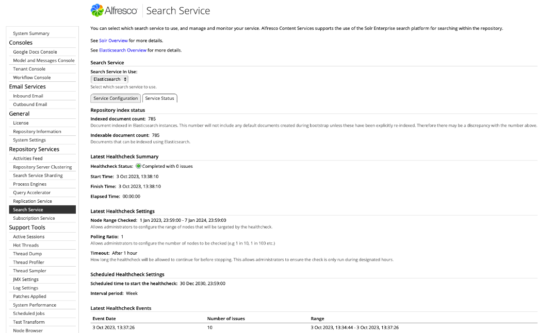Select Query Accelerator in sidebar
This screenshot has height=333, width=553.
[32, 192]
